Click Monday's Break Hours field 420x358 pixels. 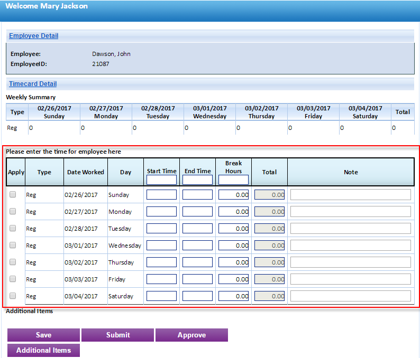point(234,212)
